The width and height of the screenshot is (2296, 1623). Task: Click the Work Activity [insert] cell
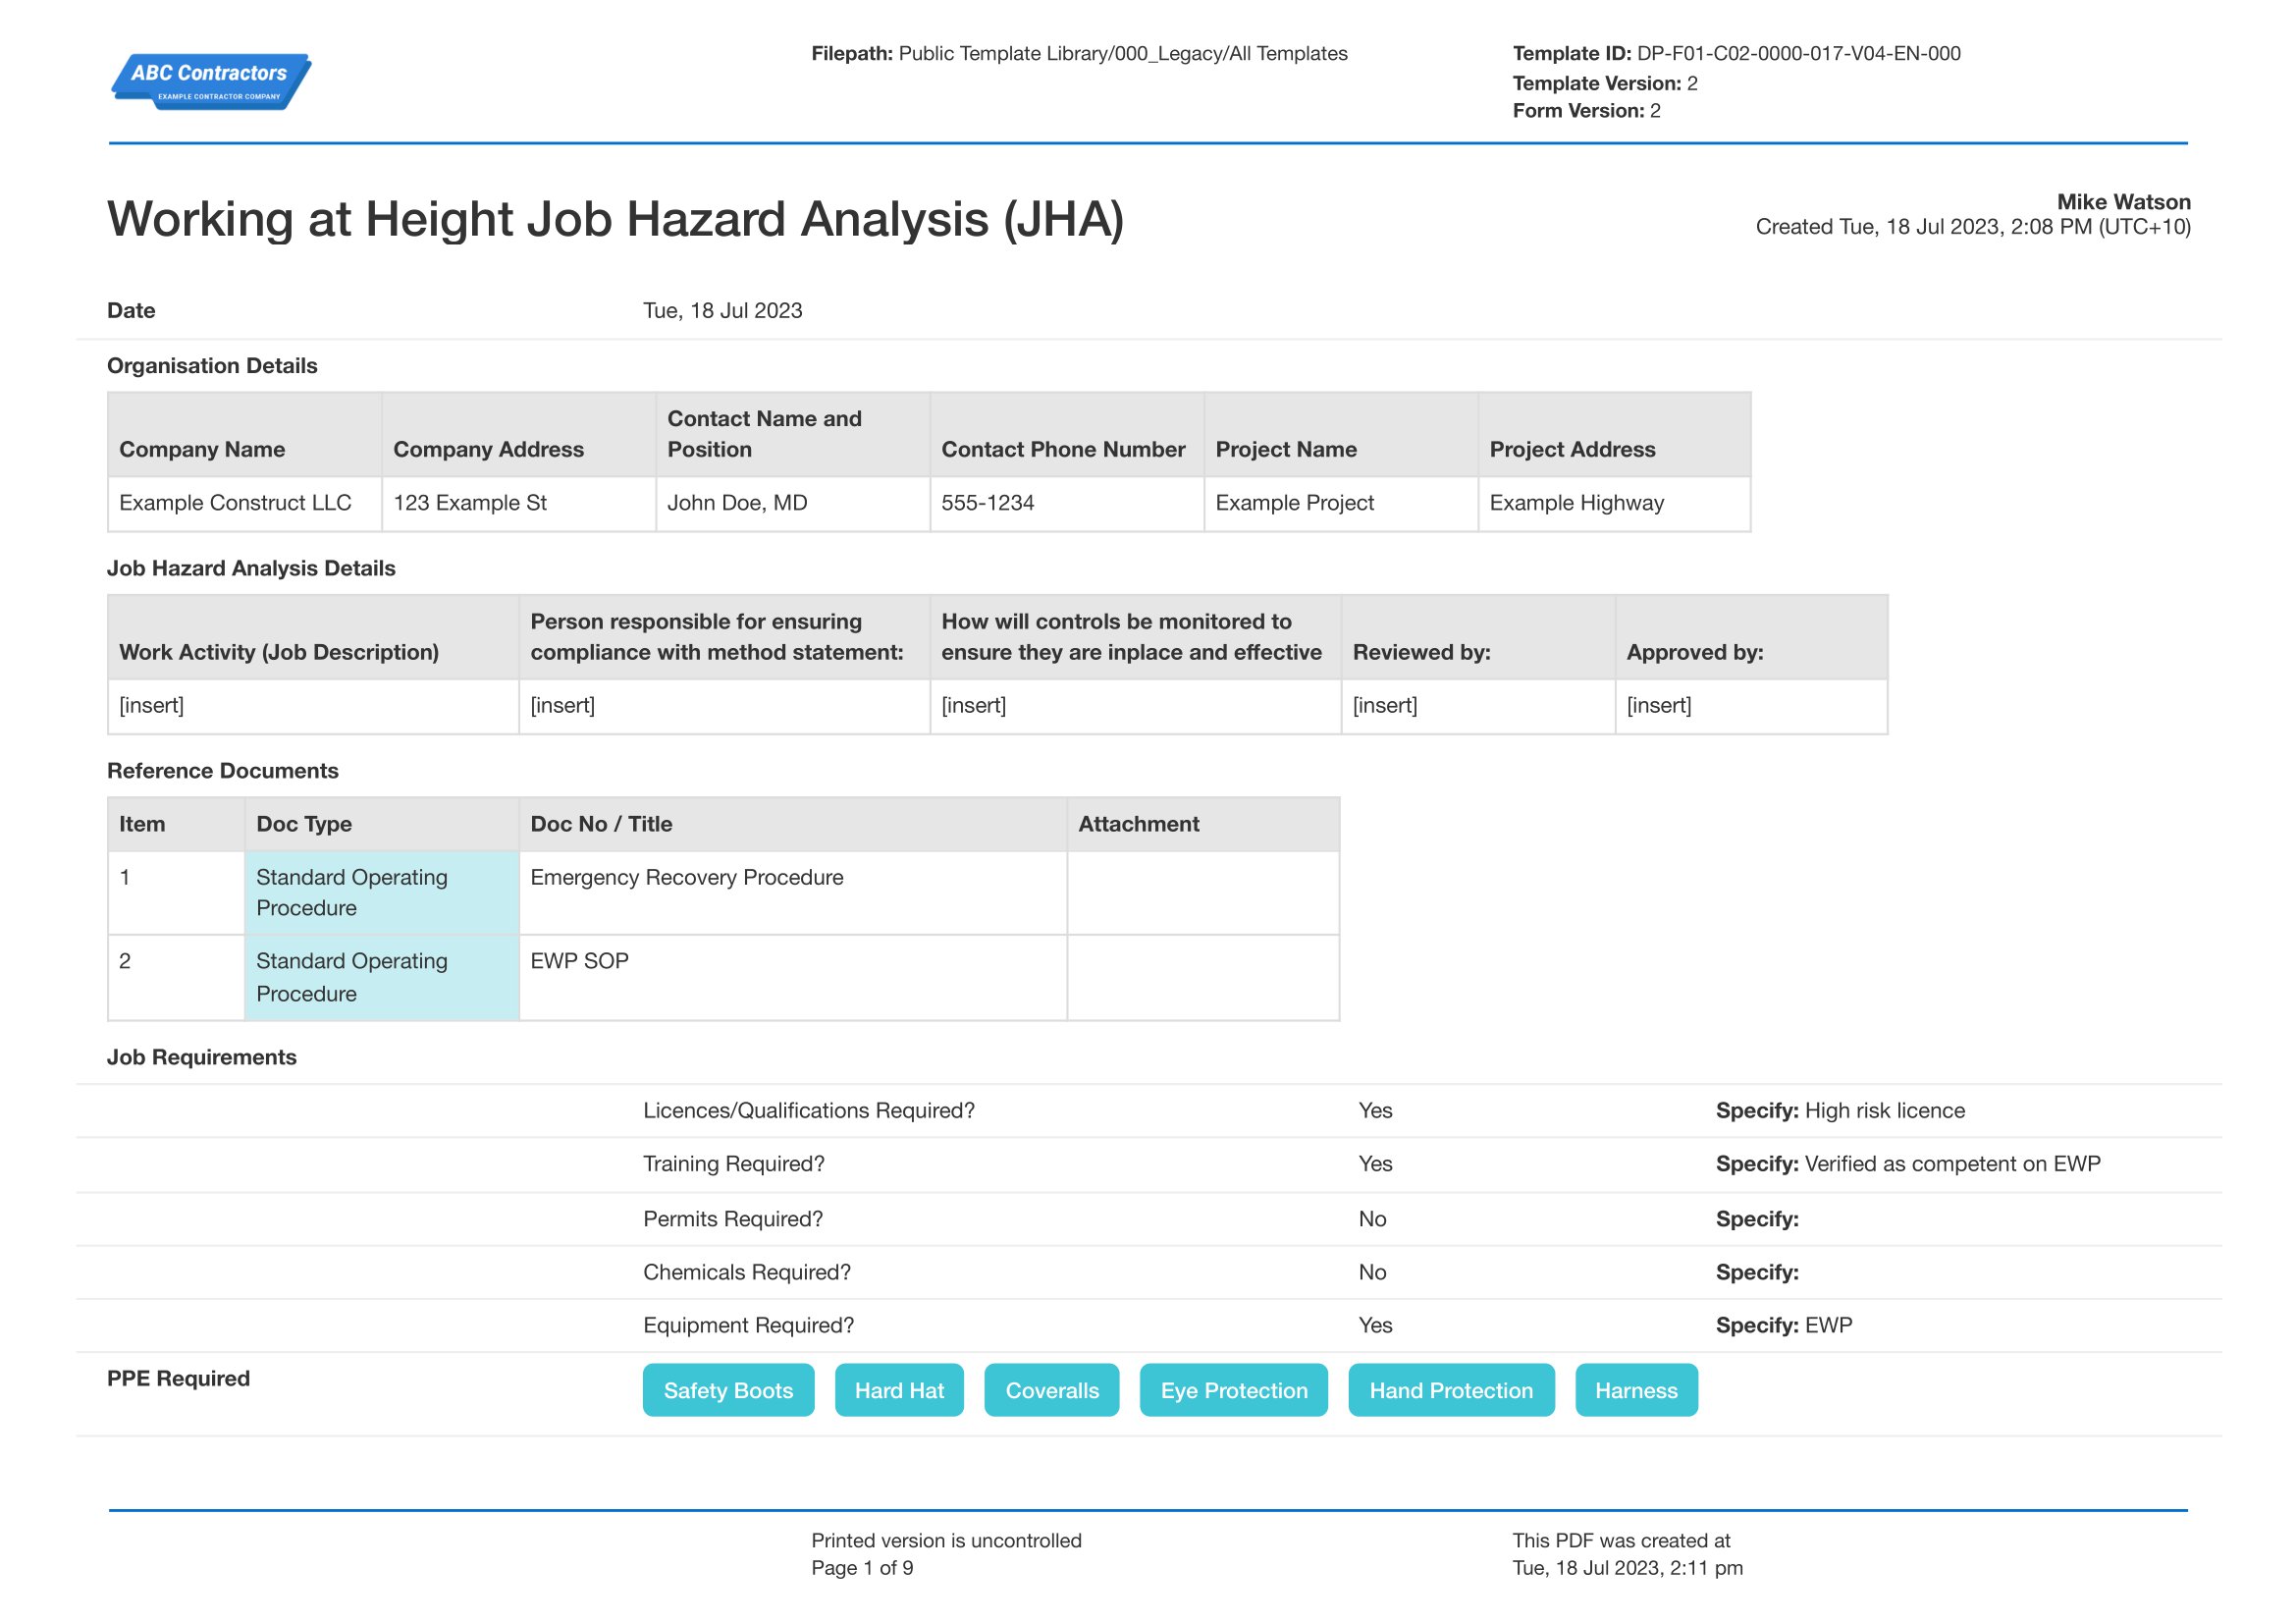point(313,706)
